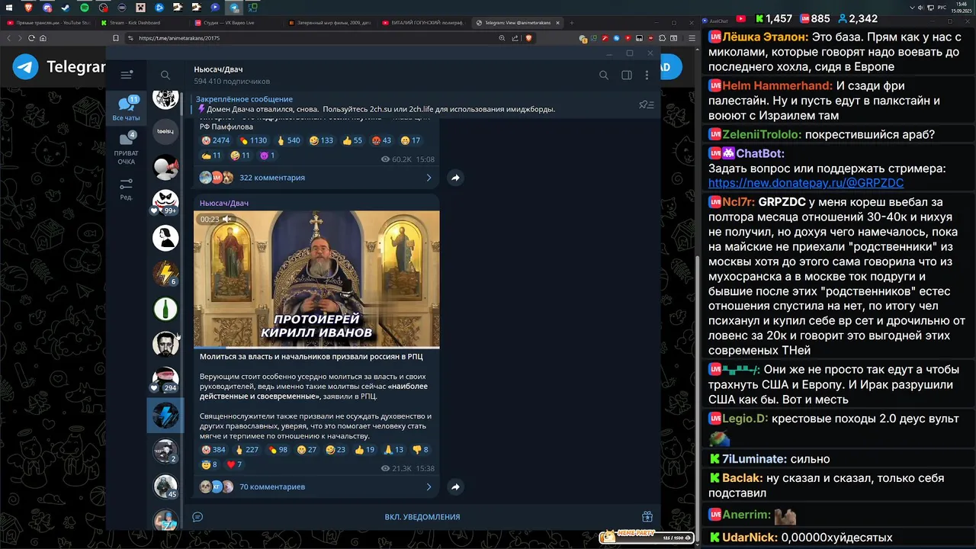Open a new browser tab
Viewport: 976px width, 549px height.
coord(573,23)
